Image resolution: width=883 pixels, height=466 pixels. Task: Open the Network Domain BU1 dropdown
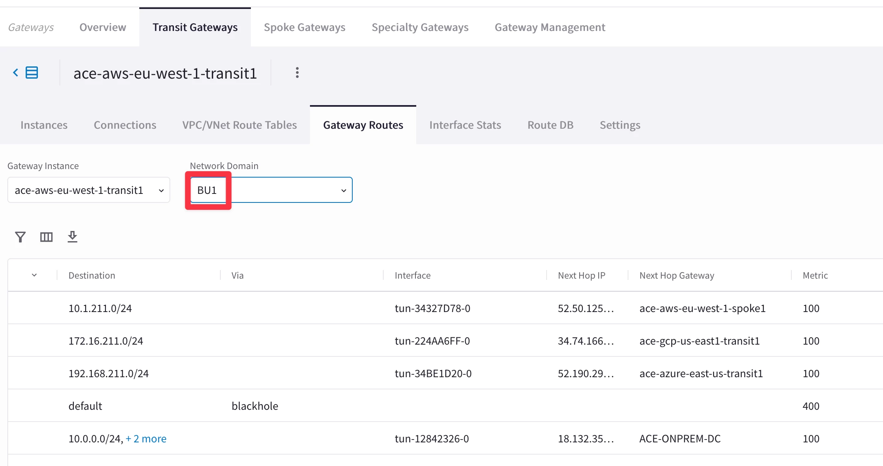[x=271, y=190]
